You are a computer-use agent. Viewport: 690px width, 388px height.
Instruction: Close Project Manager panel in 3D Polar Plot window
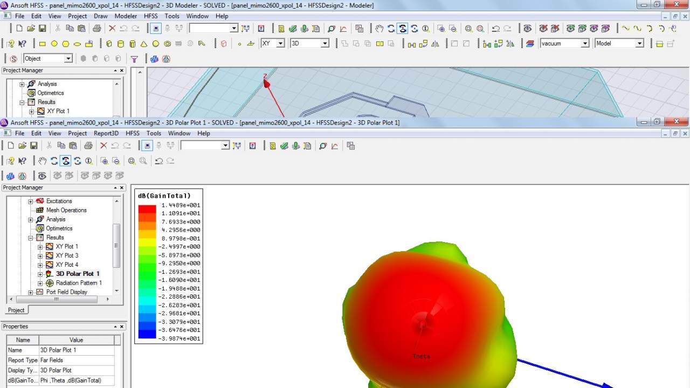122,188
